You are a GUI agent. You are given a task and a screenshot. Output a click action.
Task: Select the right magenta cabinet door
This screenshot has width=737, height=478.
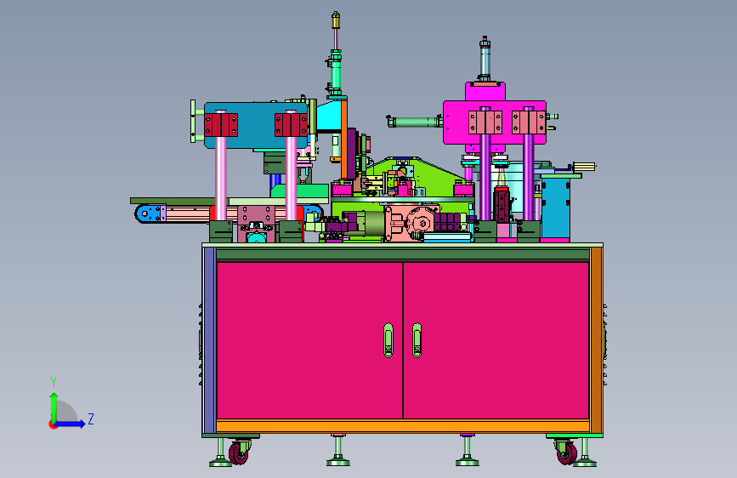click(x=496, y=339)
